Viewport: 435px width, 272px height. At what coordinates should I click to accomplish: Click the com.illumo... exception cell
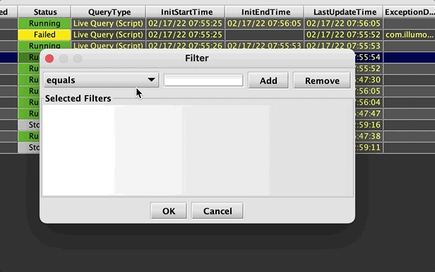(409, 35)
